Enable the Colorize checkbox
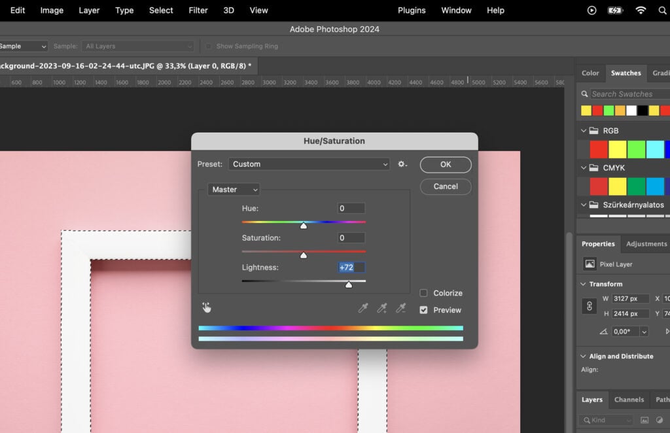 422,293
